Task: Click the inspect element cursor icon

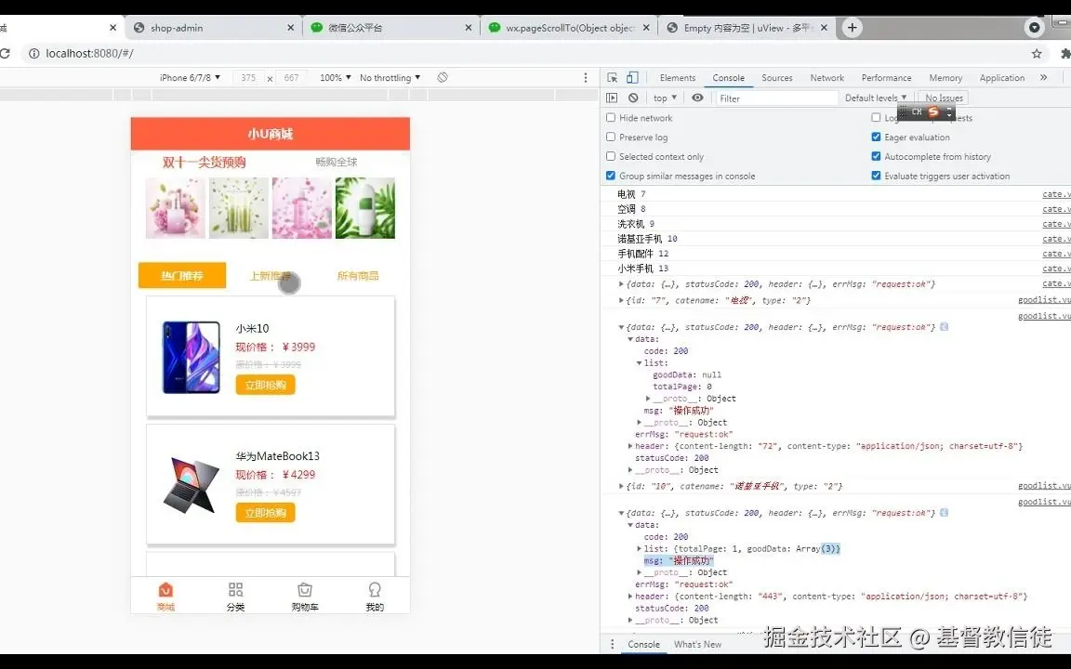Action: 612,78
